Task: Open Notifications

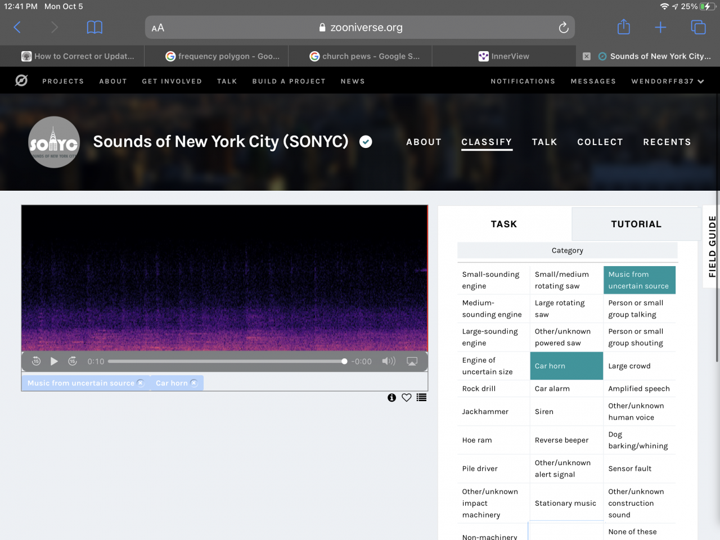Action: [523, 82]
